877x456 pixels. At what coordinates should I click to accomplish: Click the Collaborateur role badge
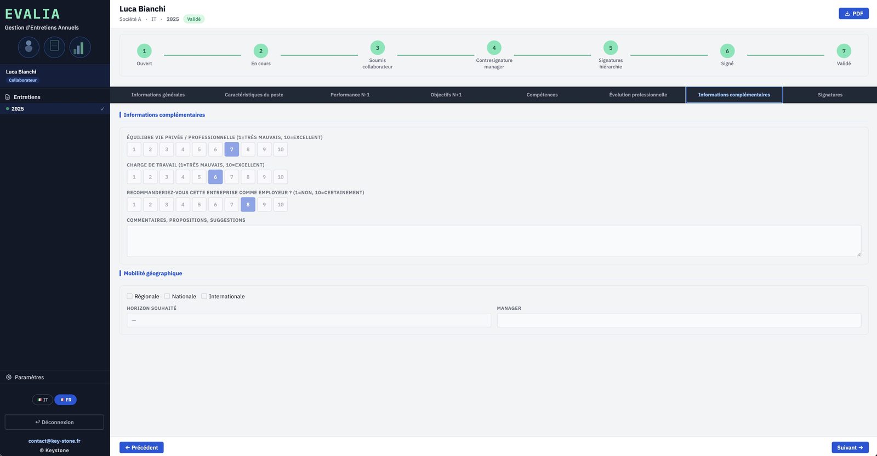coord(22,80)
